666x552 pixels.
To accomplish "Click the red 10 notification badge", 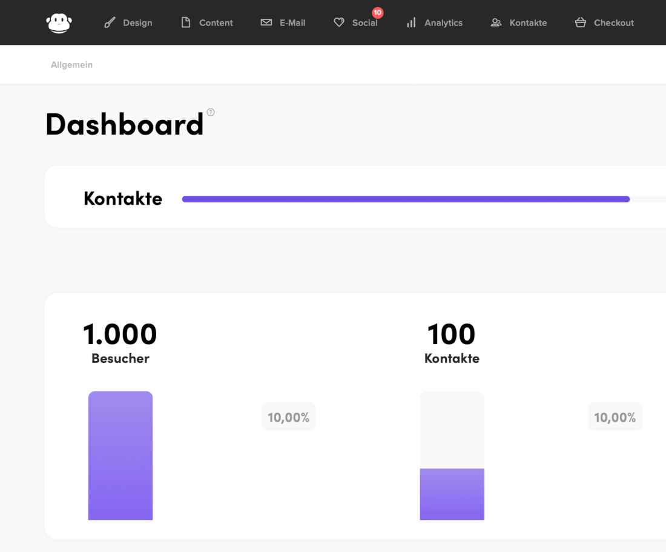I will click(x=378, y=13).
